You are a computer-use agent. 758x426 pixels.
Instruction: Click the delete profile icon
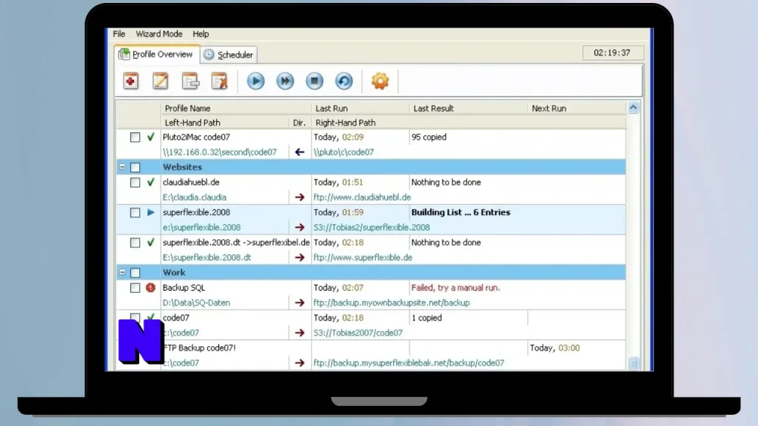219,81
